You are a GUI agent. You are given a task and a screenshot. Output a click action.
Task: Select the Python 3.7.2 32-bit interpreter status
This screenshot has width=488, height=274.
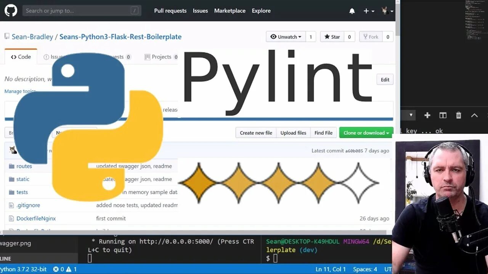click(23, 269)
